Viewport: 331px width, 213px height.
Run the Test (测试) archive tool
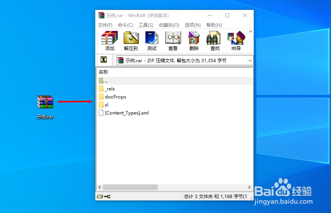(152, 41)
